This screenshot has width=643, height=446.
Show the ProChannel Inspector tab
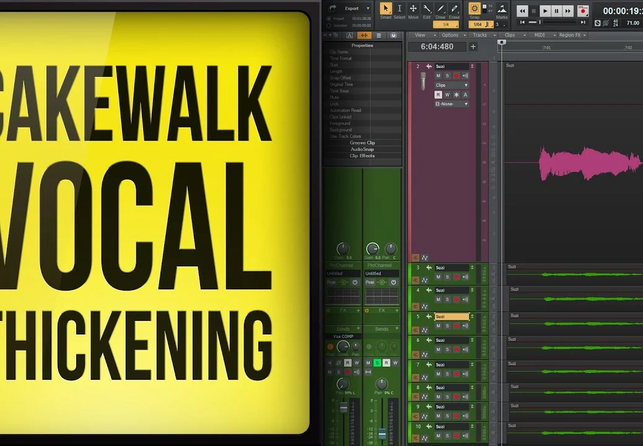click(393, 35)
